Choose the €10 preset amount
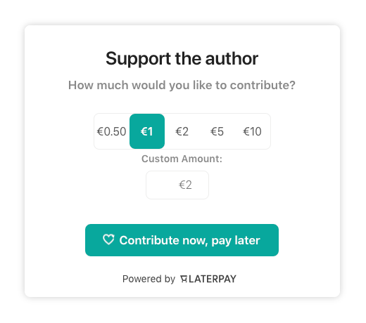Image resolution: width=366 pixels, height=323 pixels. pyautogui.click(x=252, y=131)
